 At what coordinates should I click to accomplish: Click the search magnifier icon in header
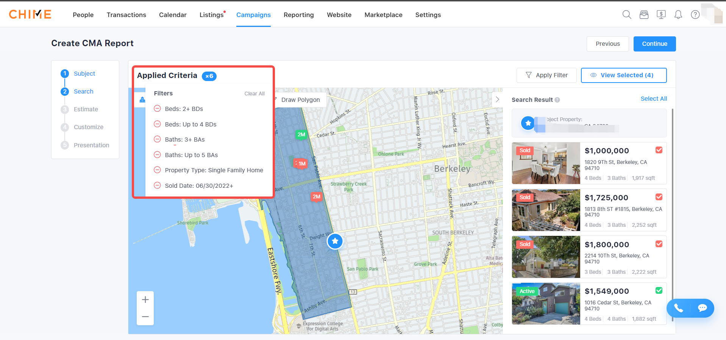pyautogui.click(x=627, y=15)
